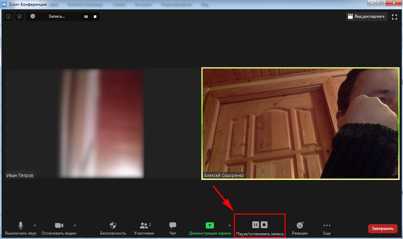This screenshot has width=403, height=239.
Task: Open the Чат chat panel
Action: [172, 228]
